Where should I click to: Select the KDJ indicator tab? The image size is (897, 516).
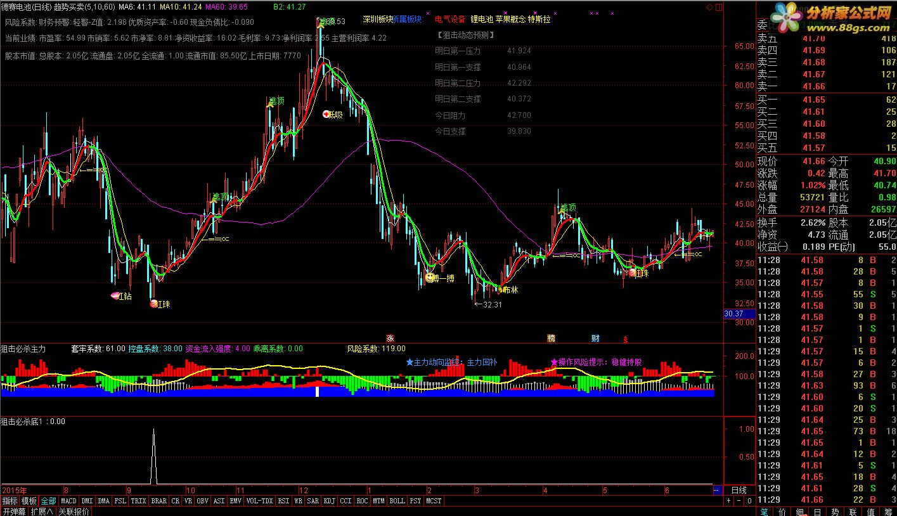pos(330,501)
